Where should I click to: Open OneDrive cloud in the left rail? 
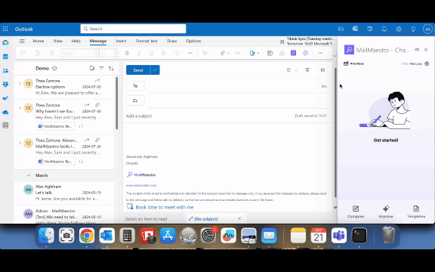coord(5,112)
